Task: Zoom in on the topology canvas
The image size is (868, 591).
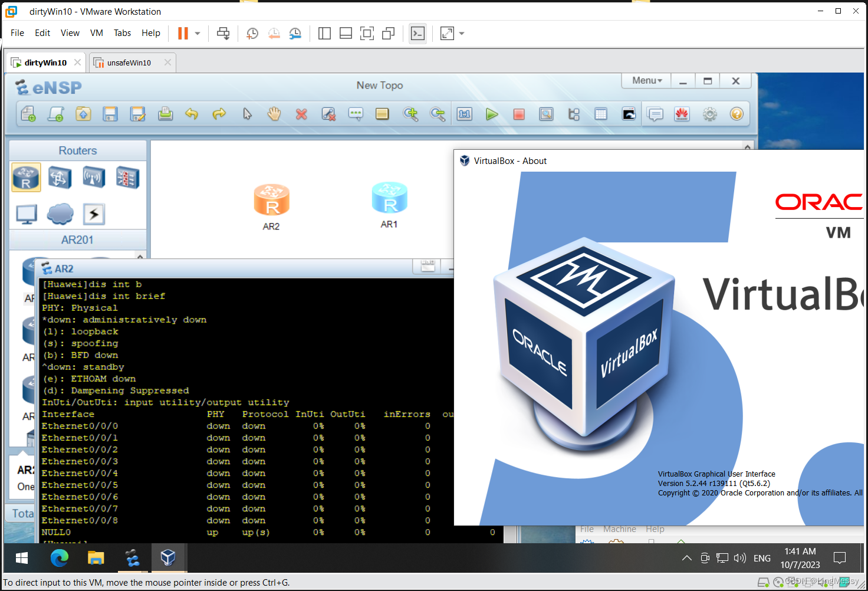Action: [410, 114]
